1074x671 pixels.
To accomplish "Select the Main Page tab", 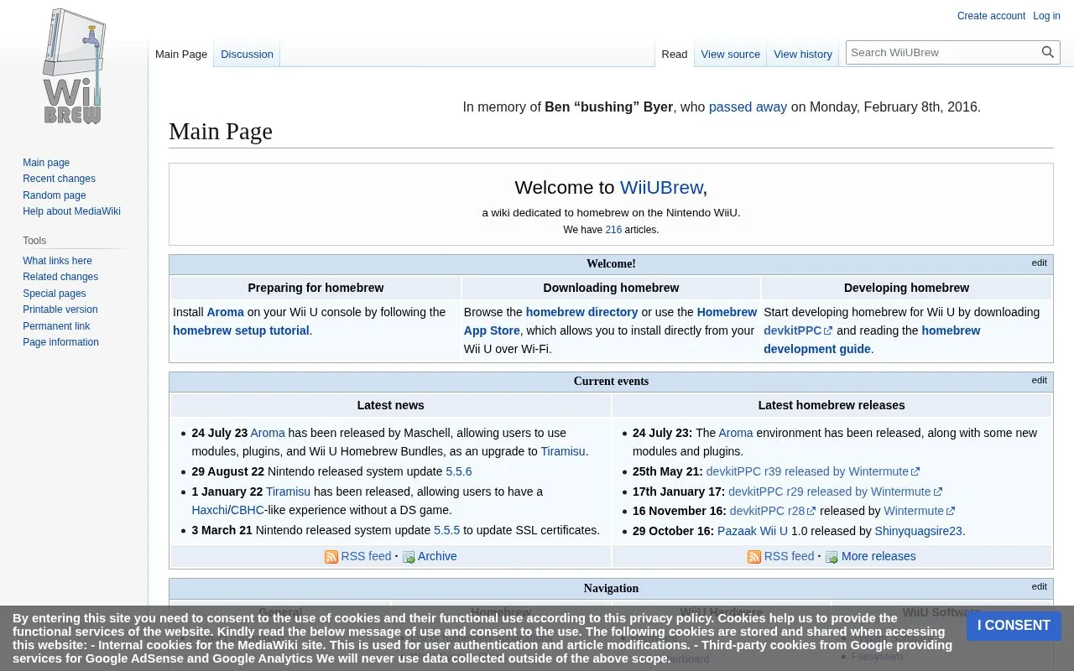I will pyautogui.click(x=181, y=54).
